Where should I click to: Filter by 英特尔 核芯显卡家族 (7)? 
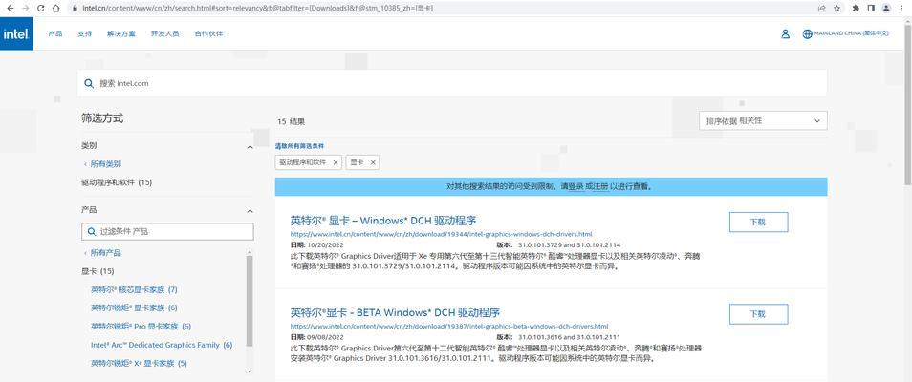134,289
